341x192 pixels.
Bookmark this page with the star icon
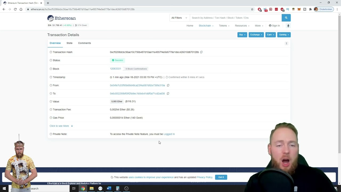pos(252,9)
